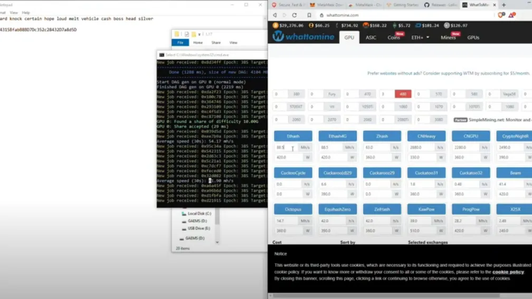Click the new folder icon in Explorer title bar
Screen dimensions: 532x299
(x=193, y=34)
